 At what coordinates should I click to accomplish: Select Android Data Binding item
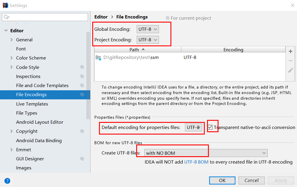(39, 140)
